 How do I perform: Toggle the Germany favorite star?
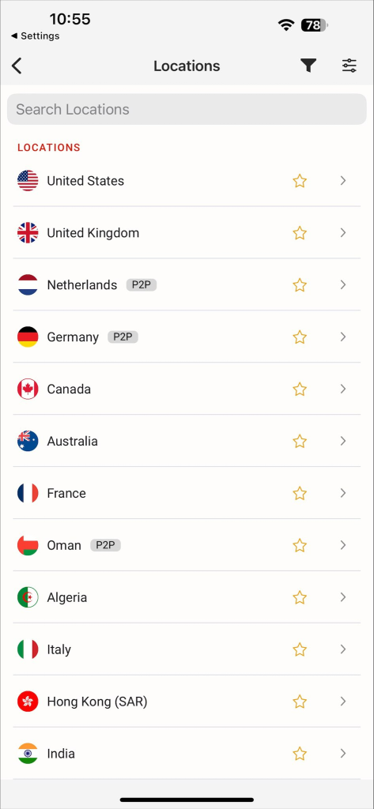pyautogui.click(x=300, y=337)
